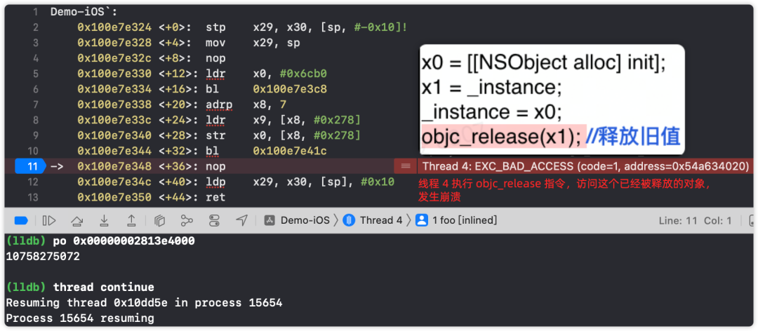Click line number 13 in the gutter
The image size is (758, 331).
(x=32, y=197)
